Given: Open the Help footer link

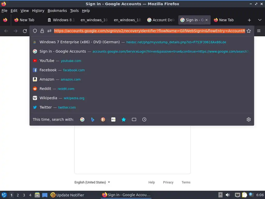Looking at the screenshot, I should point(152,182).
